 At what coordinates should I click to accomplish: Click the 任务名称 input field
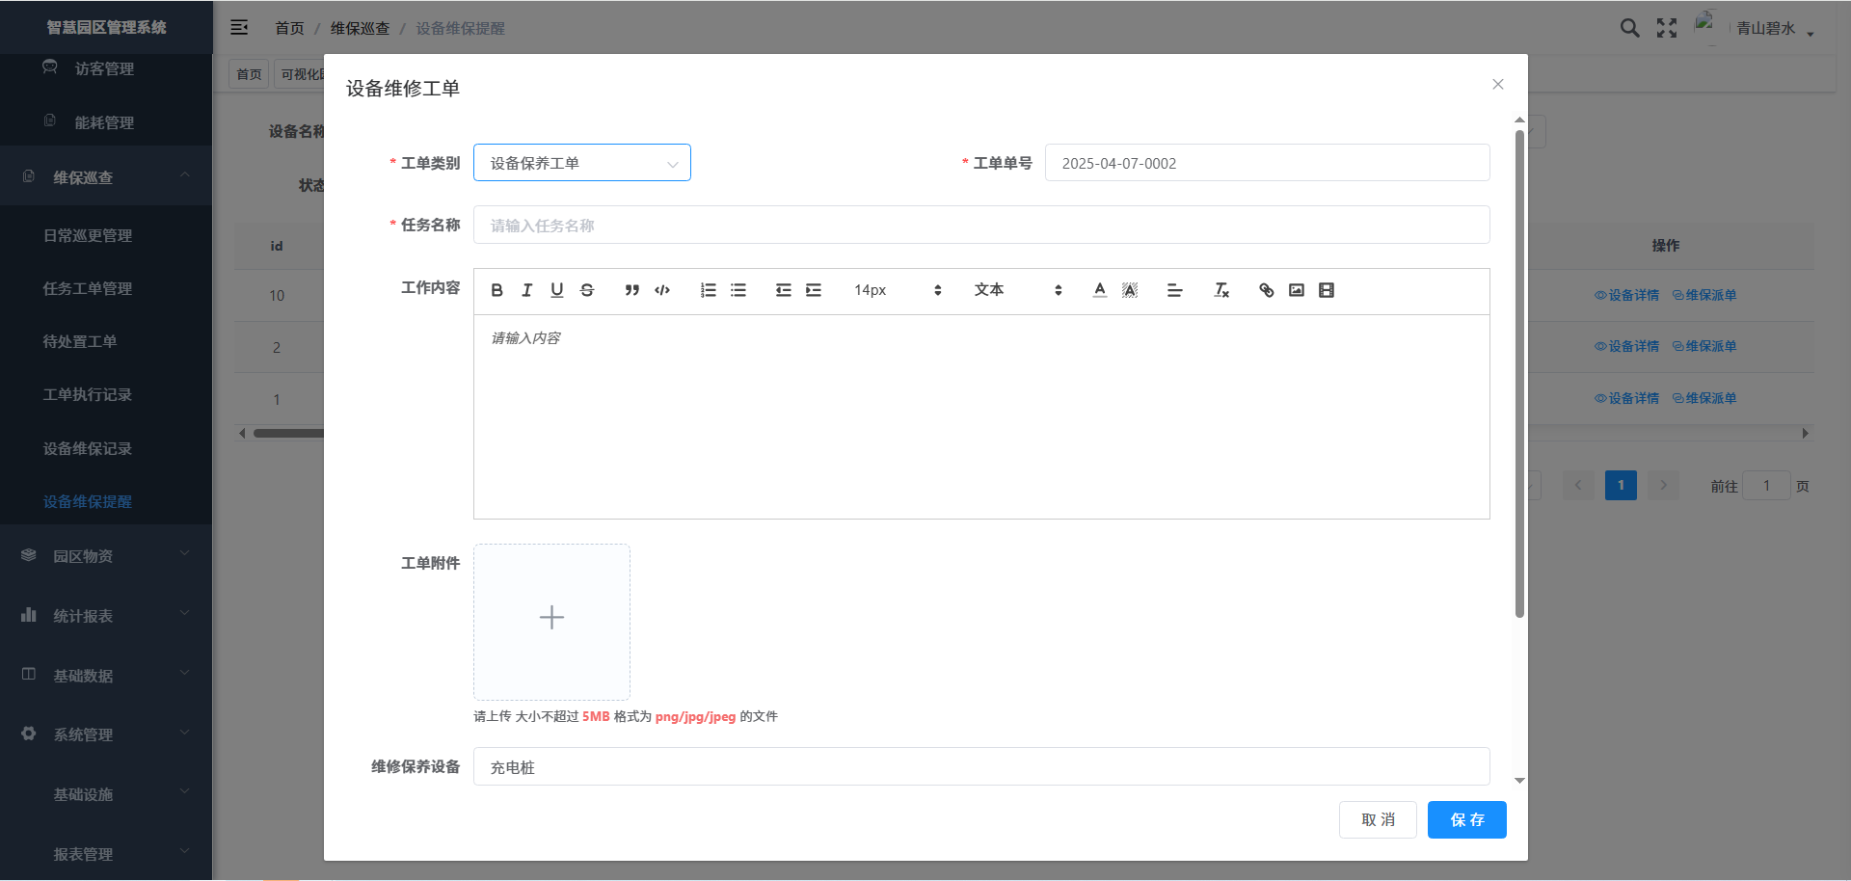point(980,225)
